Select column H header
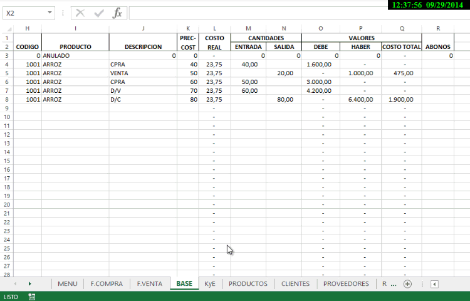470x301 pixels. tap(28, 28)
